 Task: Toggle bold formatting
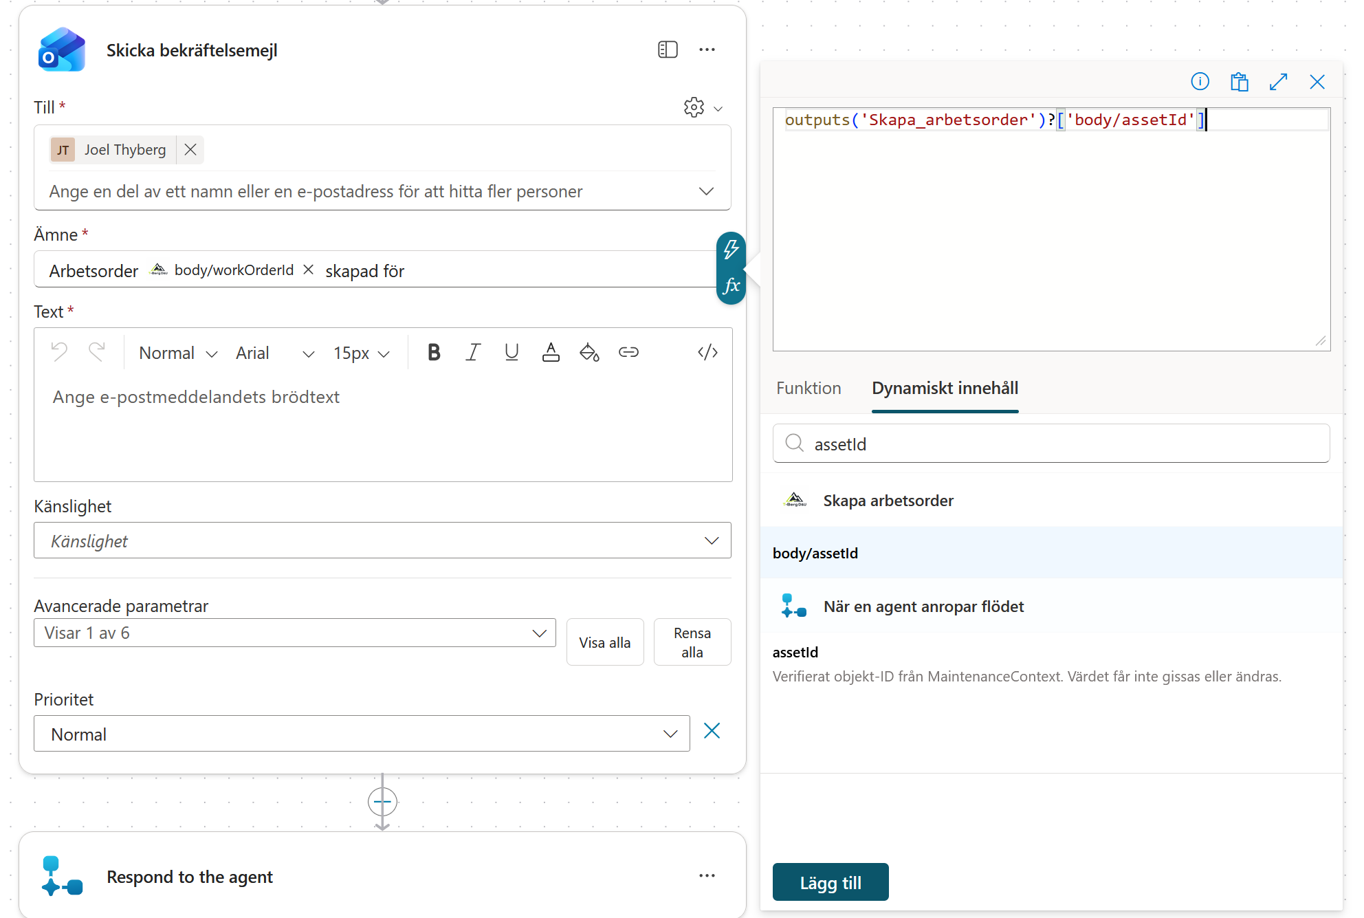434,352
